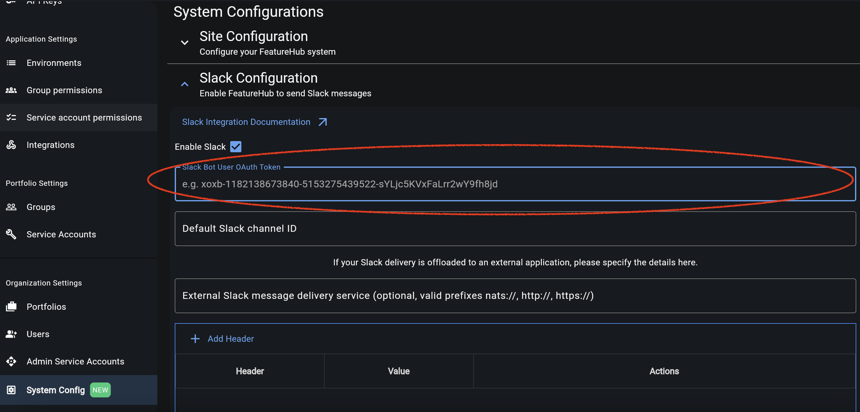The width and height of the screenshot is (860, 412).
Task: Click the System Config gear icon
Action: point(11,390)
